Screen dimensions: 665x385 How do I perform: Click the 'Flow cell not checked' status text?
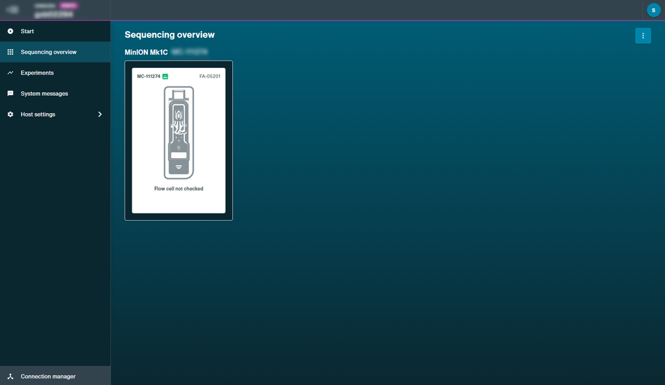[x=178, y=189]
